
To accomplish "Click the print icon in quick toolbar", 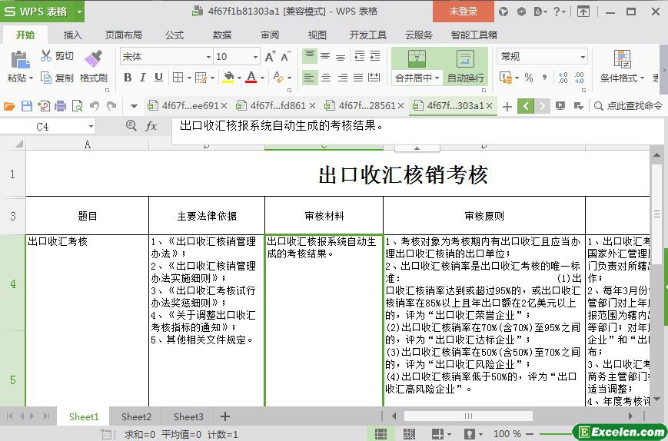I will coord(60,106).
